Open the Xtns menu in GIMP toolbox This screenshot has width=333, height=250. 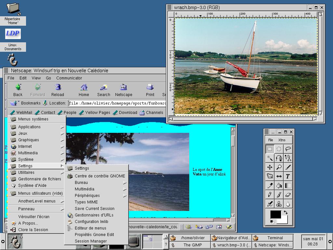(282, 140)
